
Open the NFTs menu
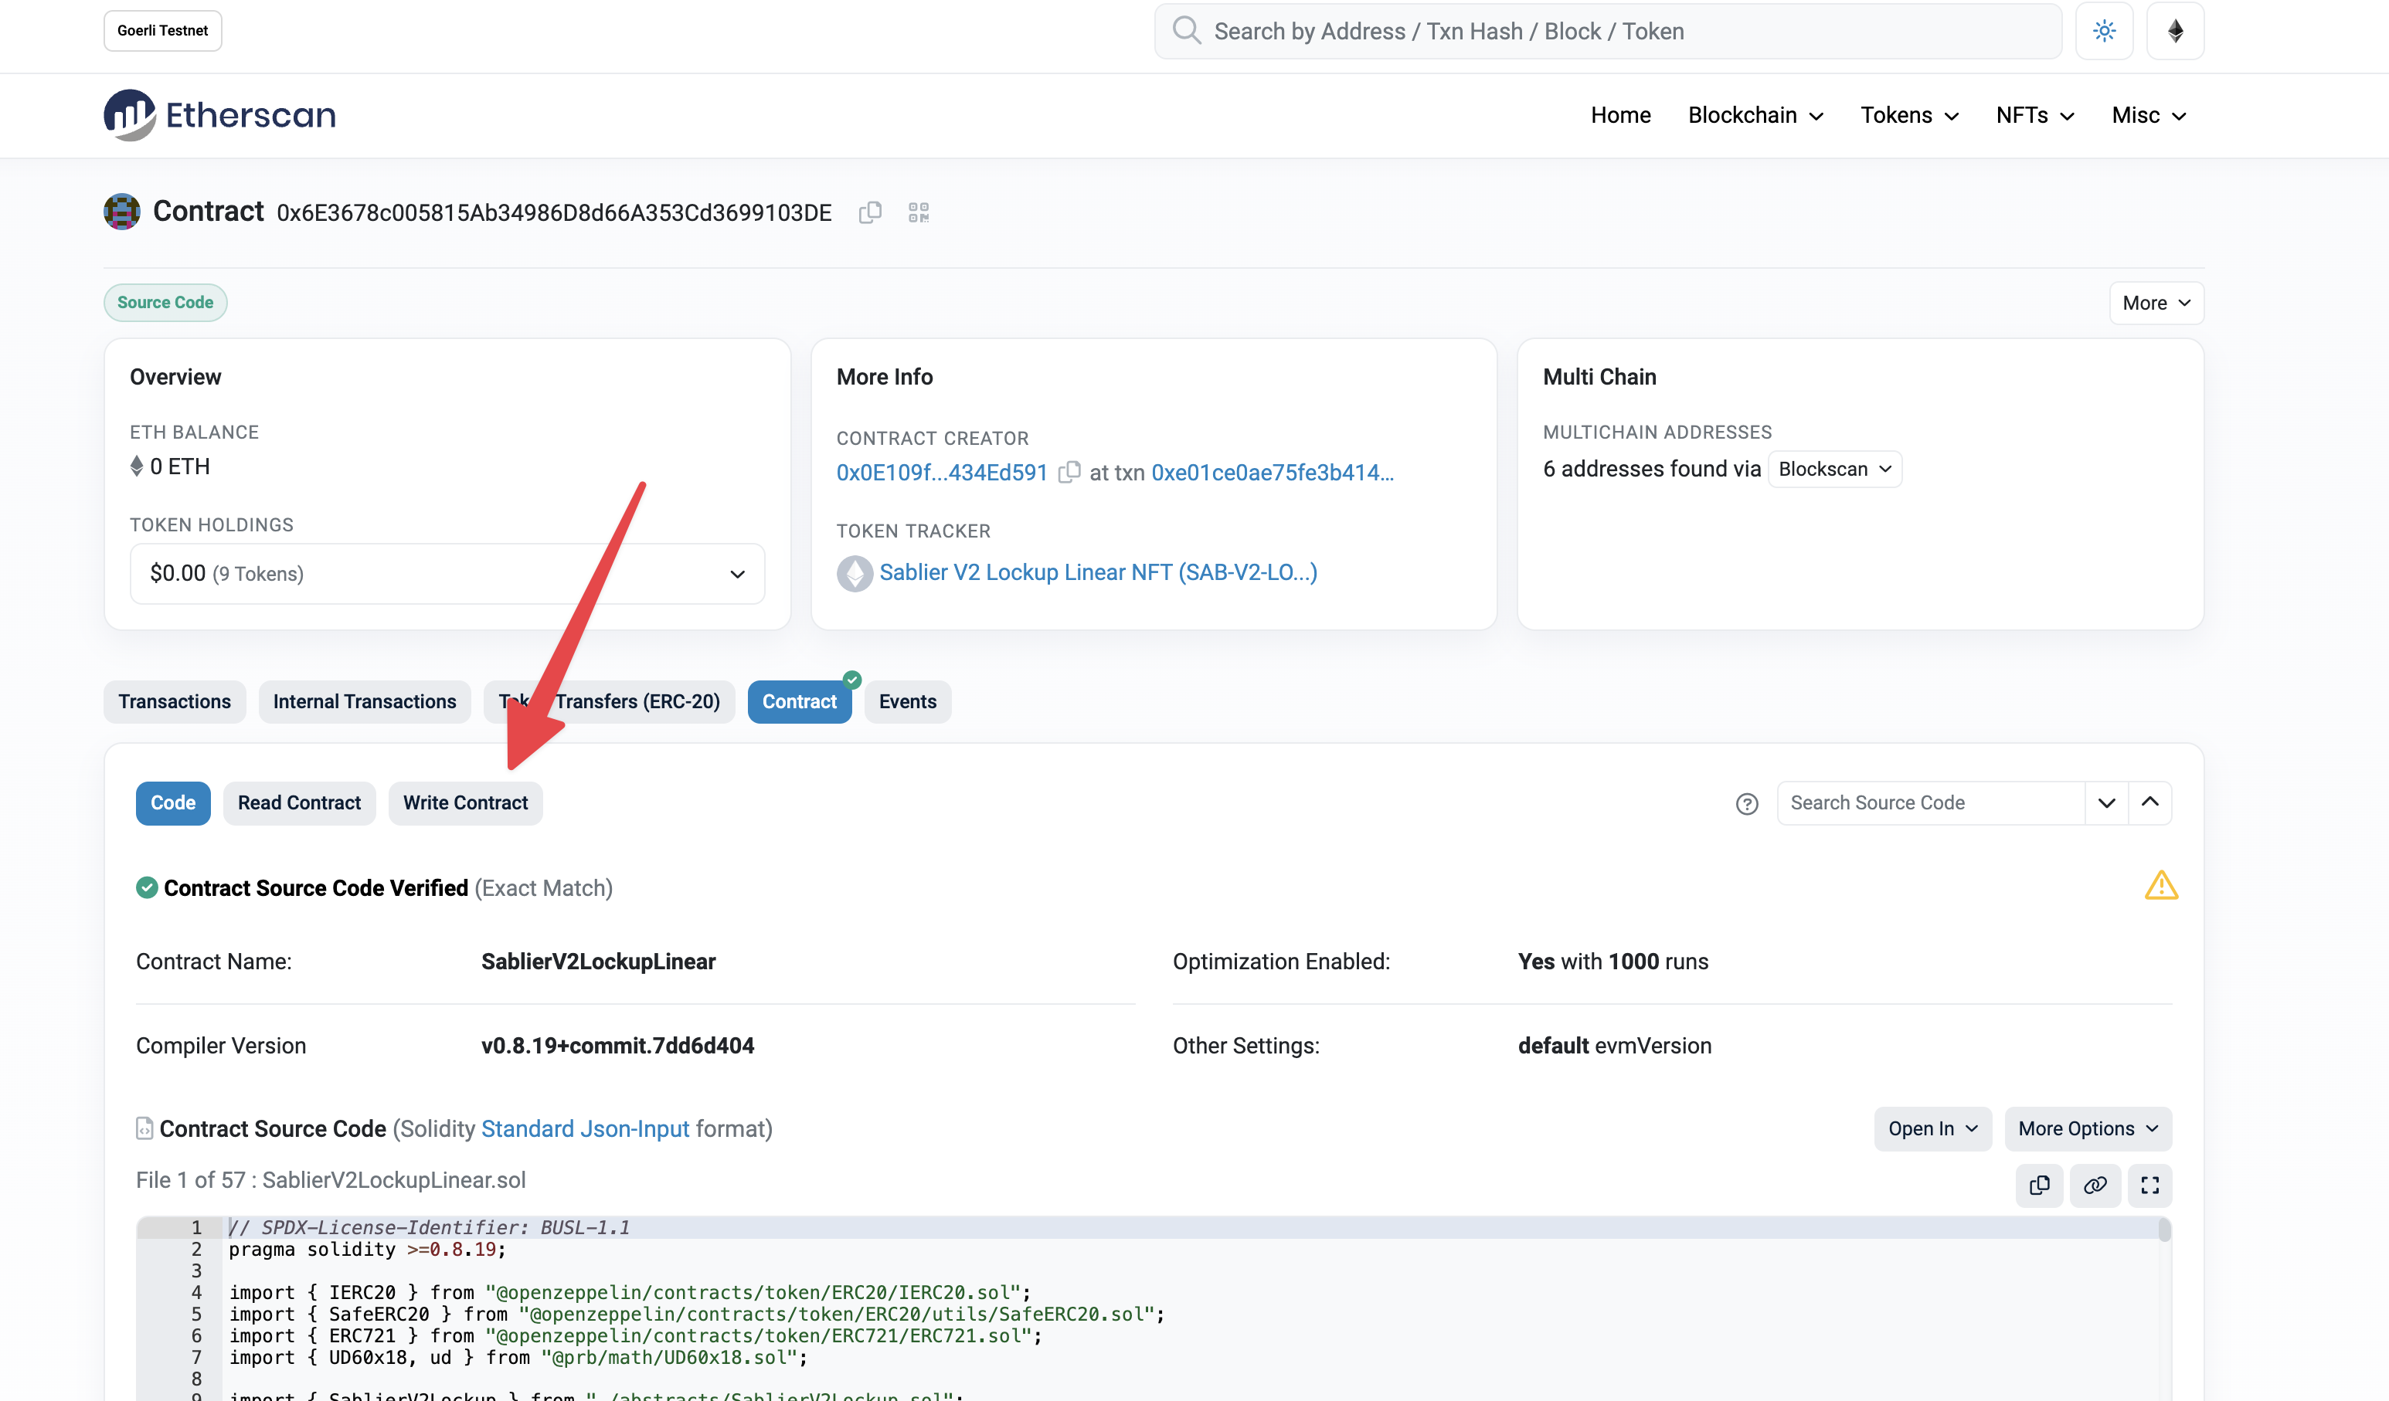(x=2034, y=116)
